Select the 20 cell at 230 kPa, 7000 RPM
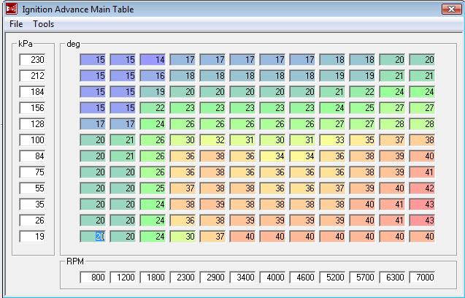 pos(422,60)
